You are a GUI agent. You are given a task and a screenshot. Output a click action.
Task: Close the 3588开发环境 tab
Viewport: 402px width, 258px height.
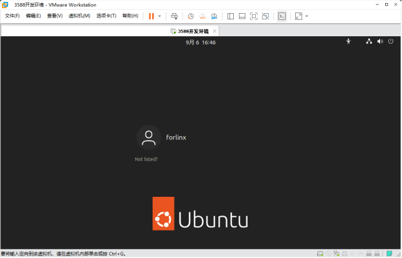[x=214, y=31]
